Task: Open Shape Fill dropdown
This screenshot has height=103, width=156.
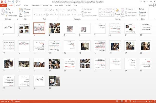Action: pyautogui.click(x=130, y=9)
